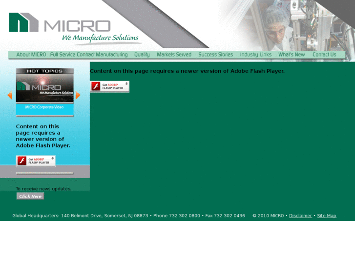The height and width of the screenshot is (266, 355).
Task: Click the 'We Manufacture Solutions' tagline
Action: [100, 38]
